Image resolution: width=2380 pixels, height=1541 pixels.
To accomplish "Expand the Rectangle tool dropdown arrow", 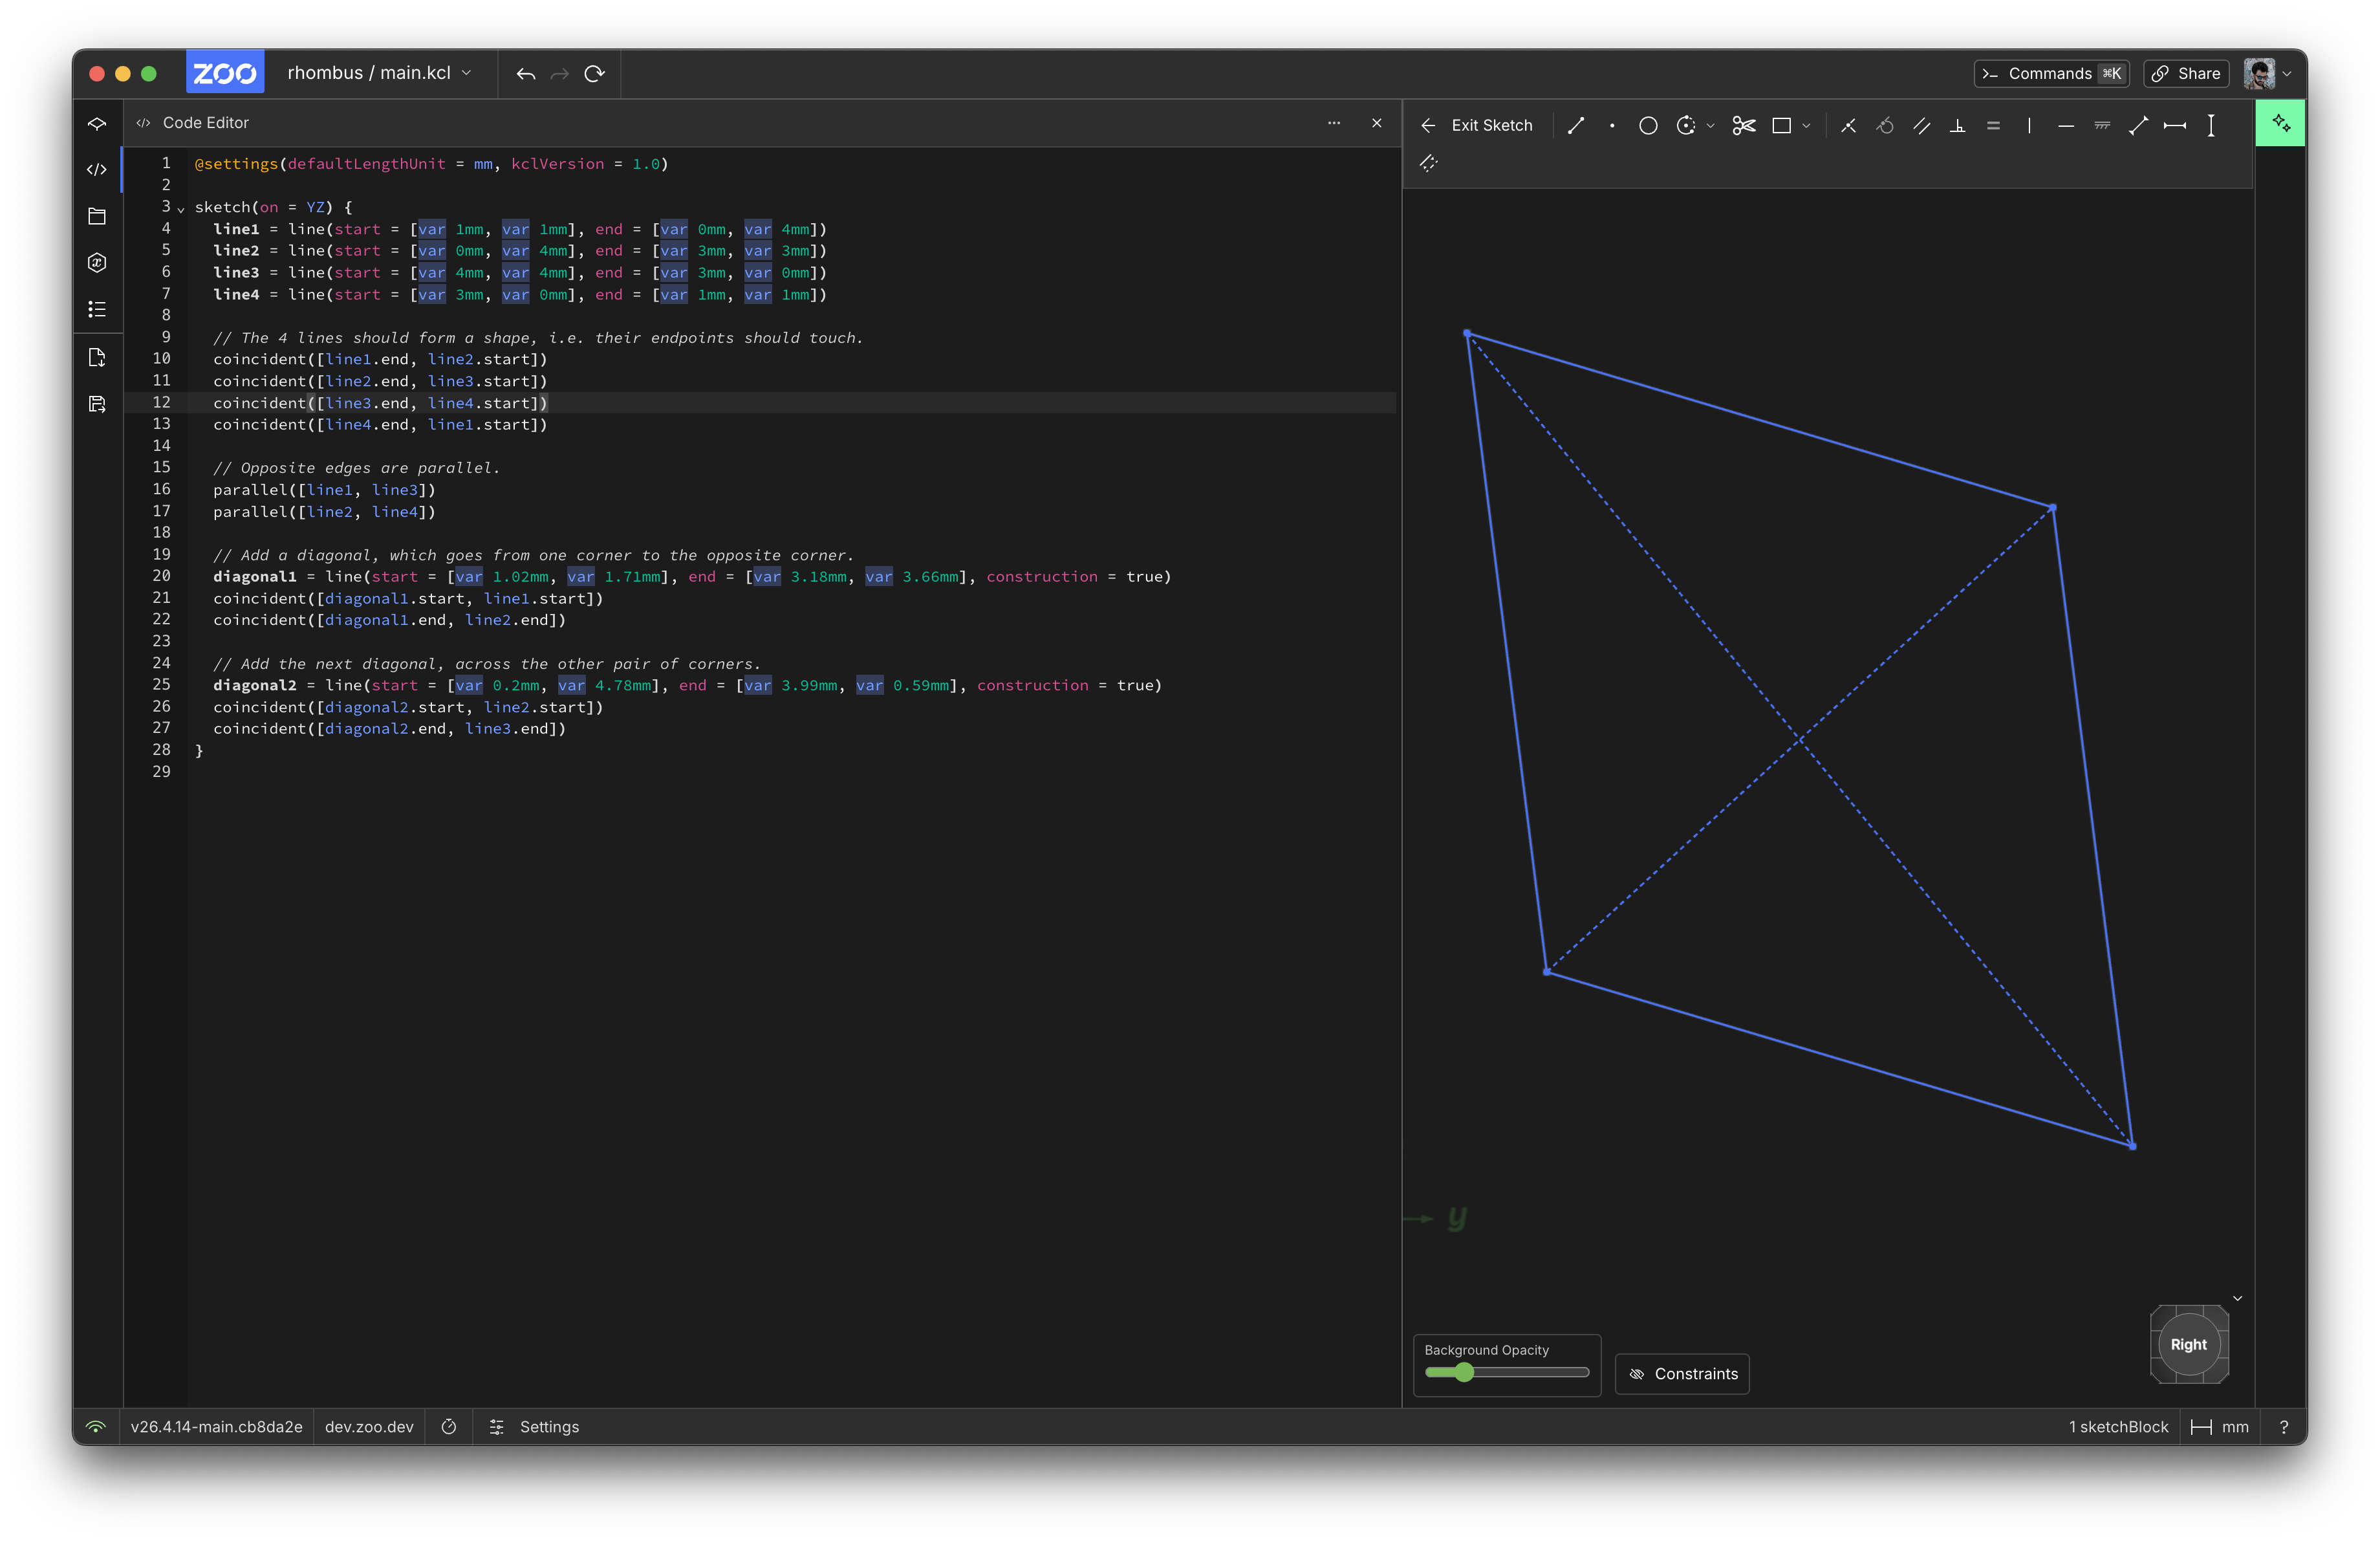I will click(x=1806, y=125).
